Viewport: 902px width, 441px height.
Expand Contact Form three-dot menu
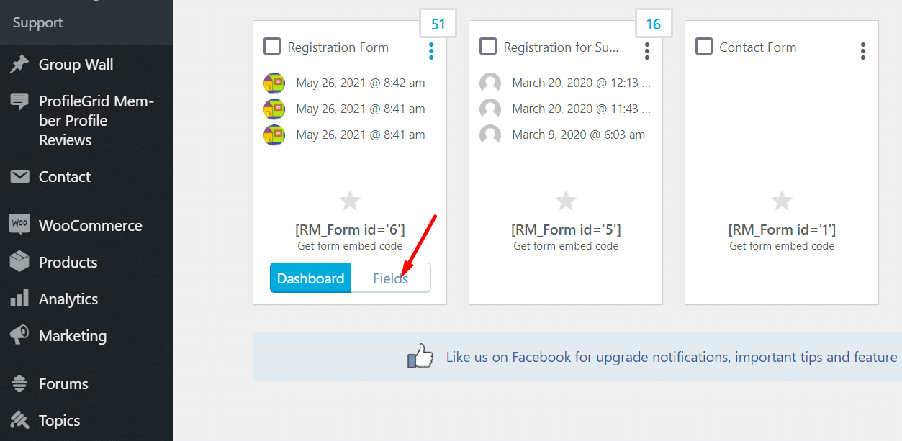click(x=863, y=50)
